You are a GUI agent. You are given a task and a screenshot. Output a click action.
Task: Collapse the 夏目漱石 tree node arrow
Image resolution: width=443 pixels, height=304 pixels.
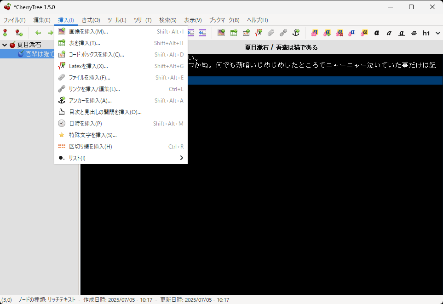pos(5,45)
